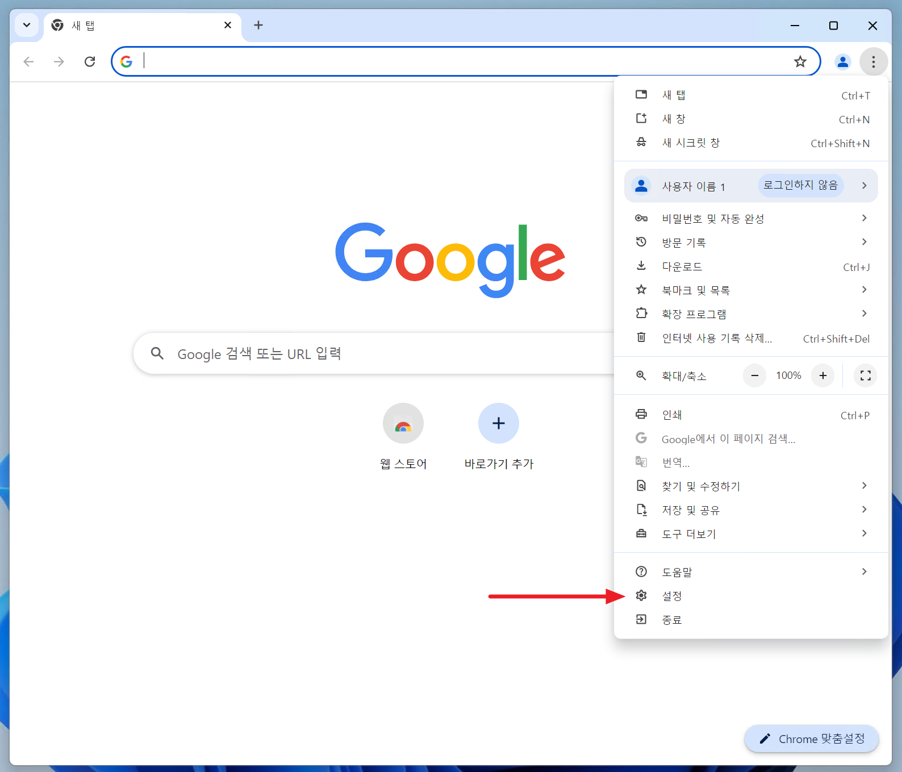
Task: Click the gear icon beside 설정
Action: tap(641, 595)
